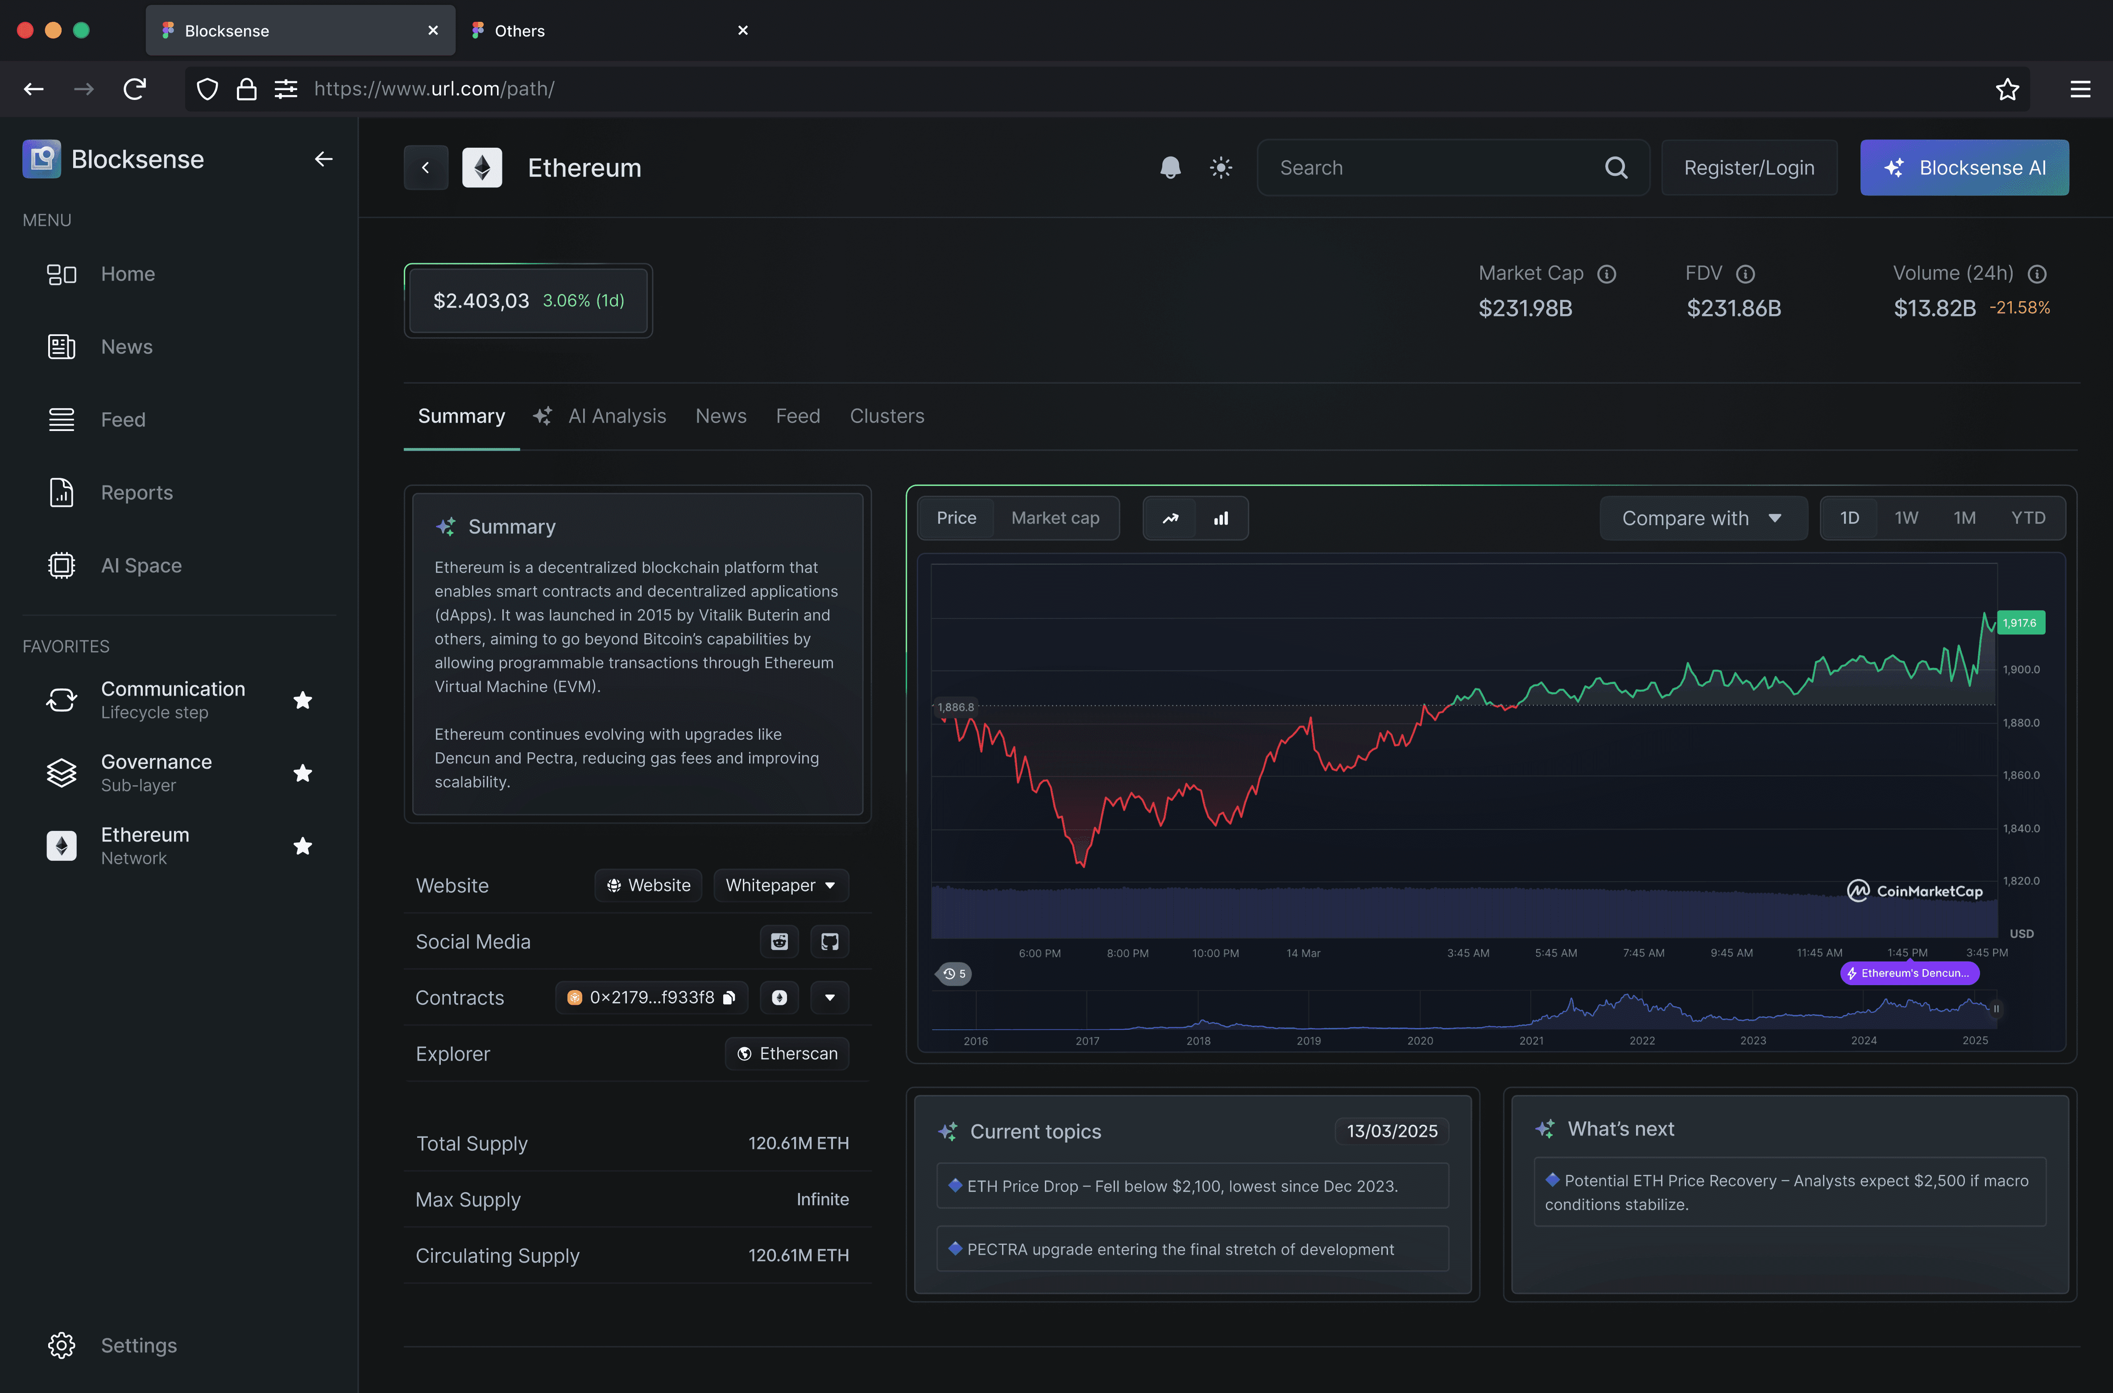
Task: Click the Register/Login button
Action: point(1748,167)
